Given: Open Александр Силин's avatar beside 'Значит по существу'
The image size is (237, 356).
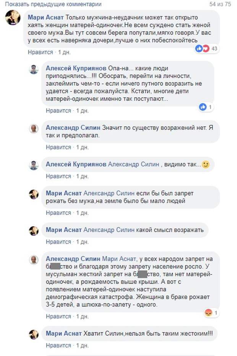Looking at the screenshot, I should (34, 129).
